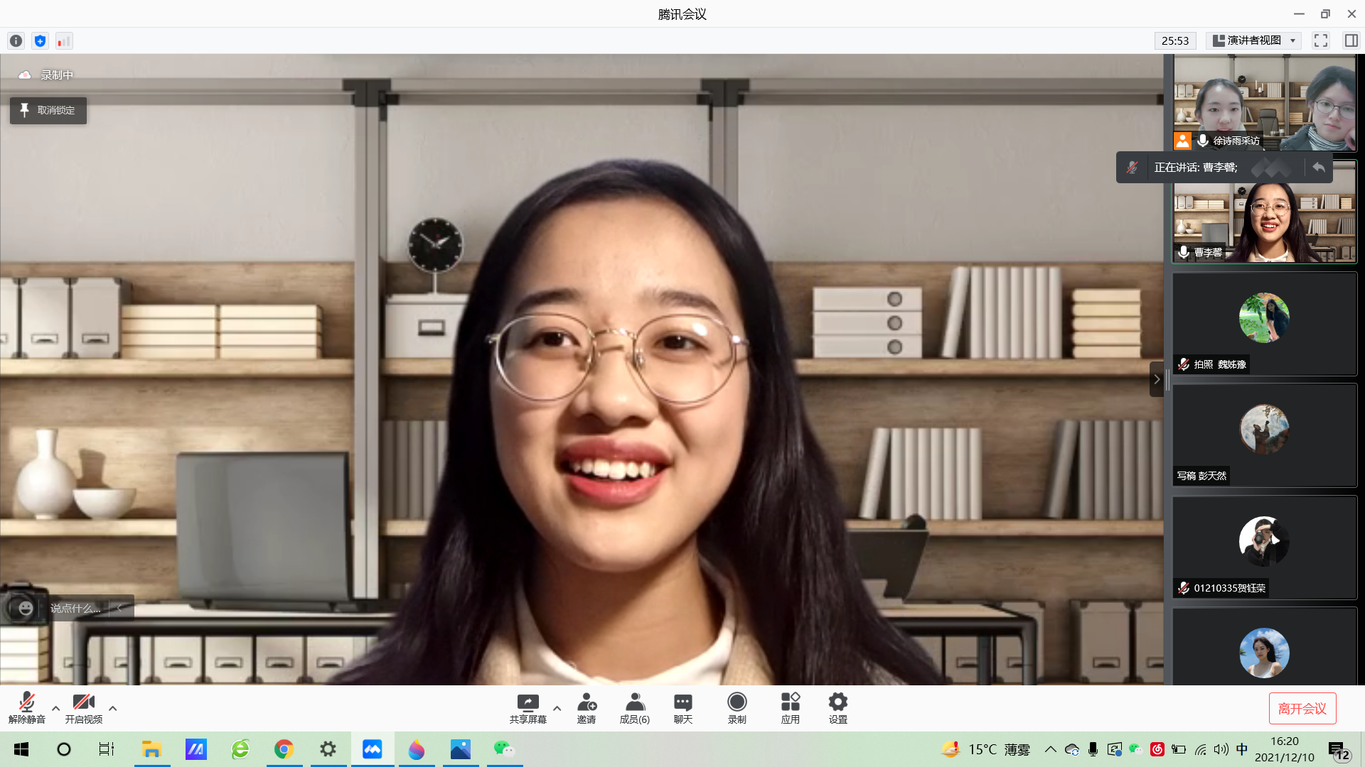Click 取消锁定 unpin button
Viewport: 1365px width, 767px height.
pyautogui.click(x=48, y=111)
